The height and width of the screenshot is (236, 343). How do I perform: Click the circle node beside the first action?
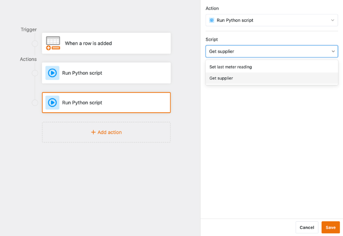pyautogui.click(x=35, y=73)
